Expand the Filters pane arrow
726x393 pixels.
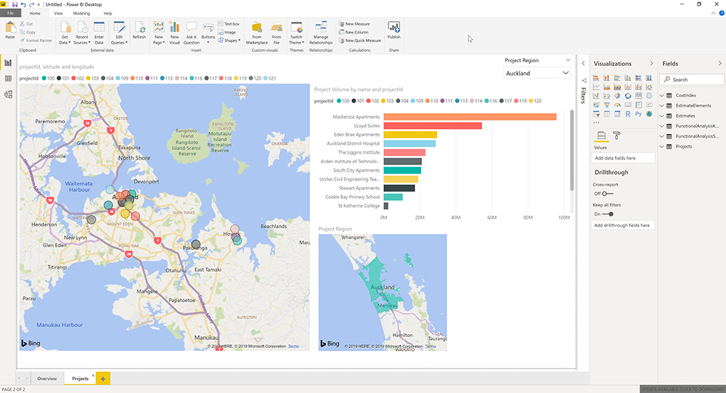[x=584, y=63]
